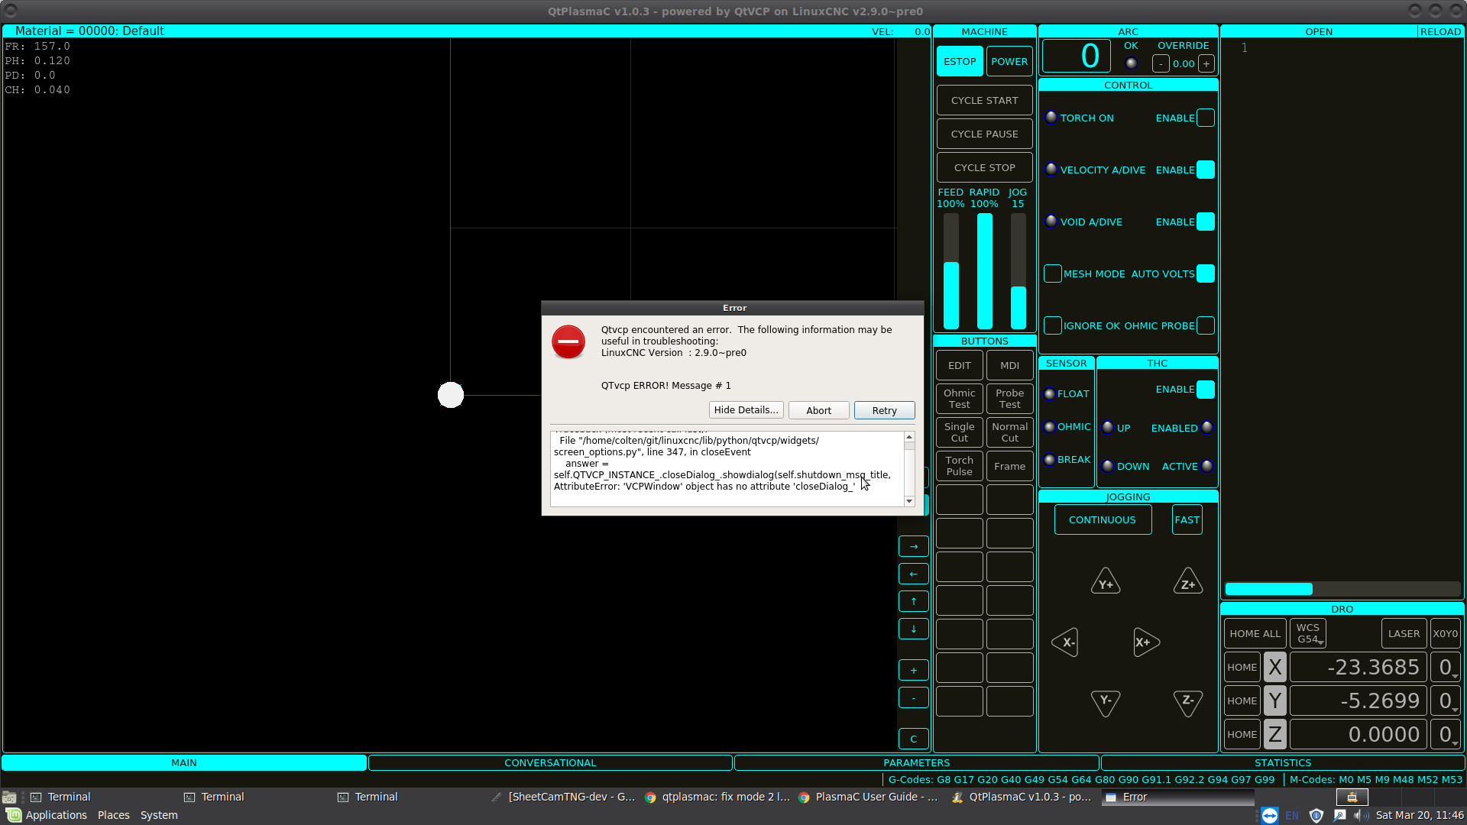This screenshot has width=1467, height=825.
Task: Open X axis zero dropdown
Action: (1446, 667)
